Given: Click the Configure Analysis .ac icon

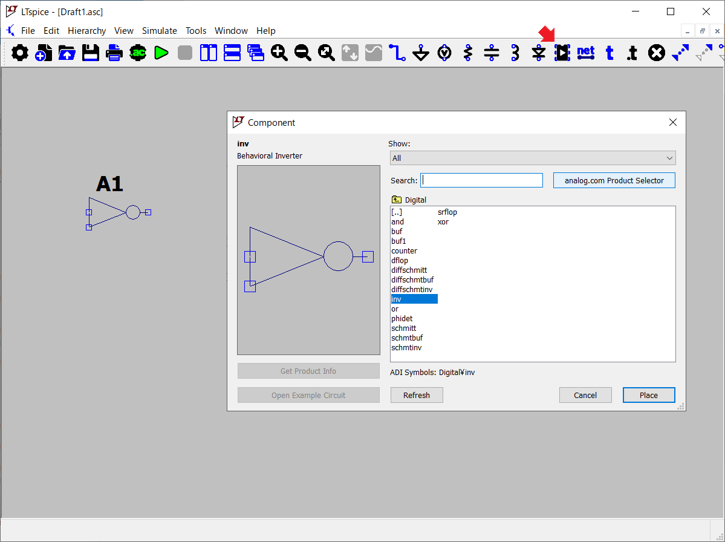Looking at the screenshot, I should tap(138, 53).
